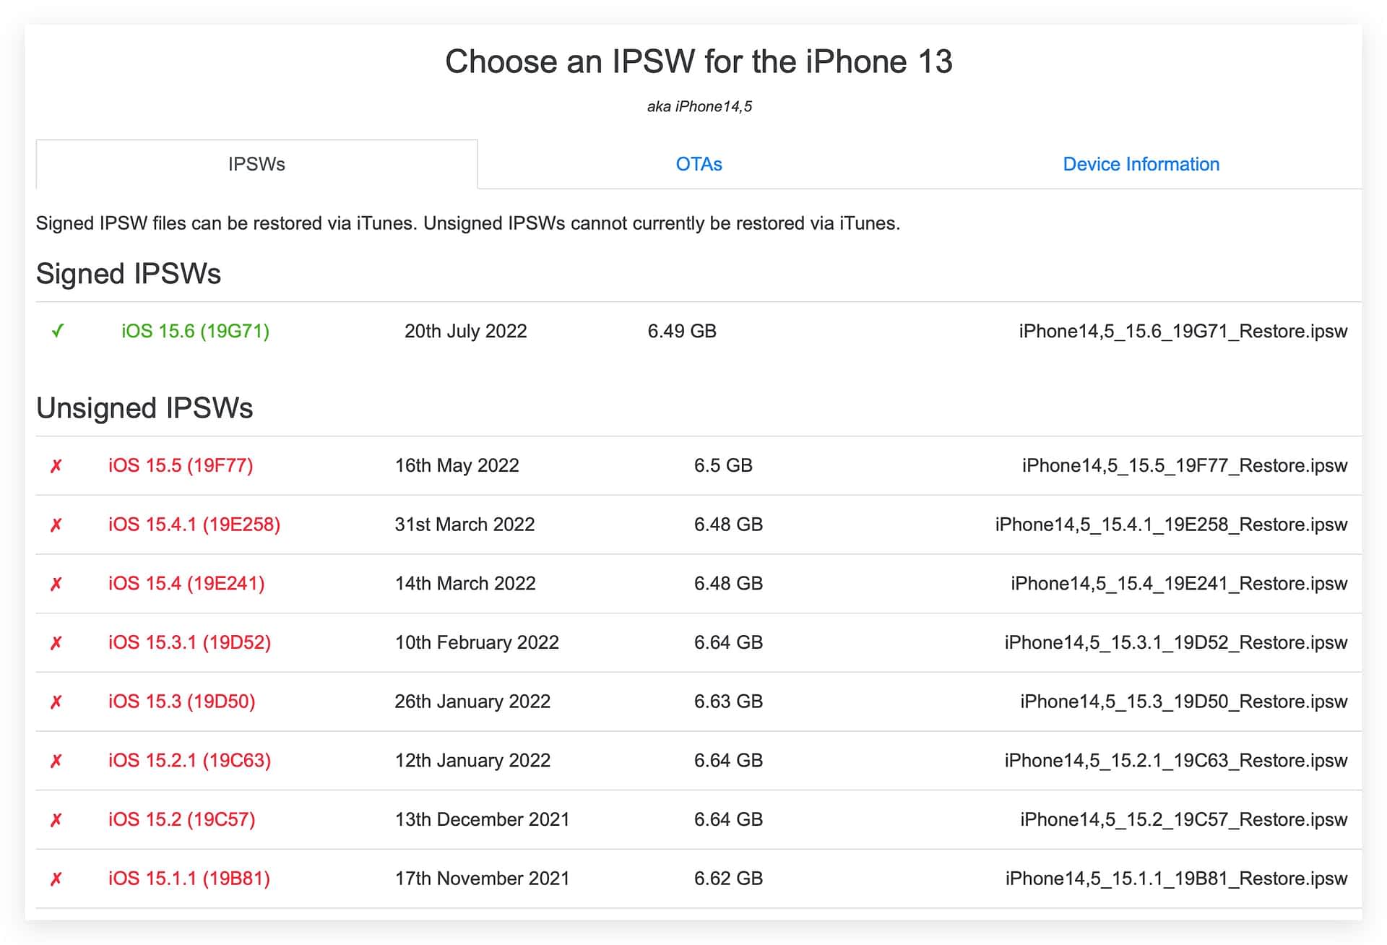Click the red X beside iOS 15.5
1387x945 pixels.
pyautogui.click(x=56, y=466)
